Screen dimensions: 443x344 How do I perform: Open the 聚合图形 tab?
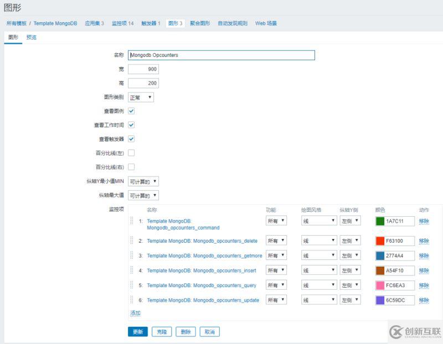tap(200, 23)
